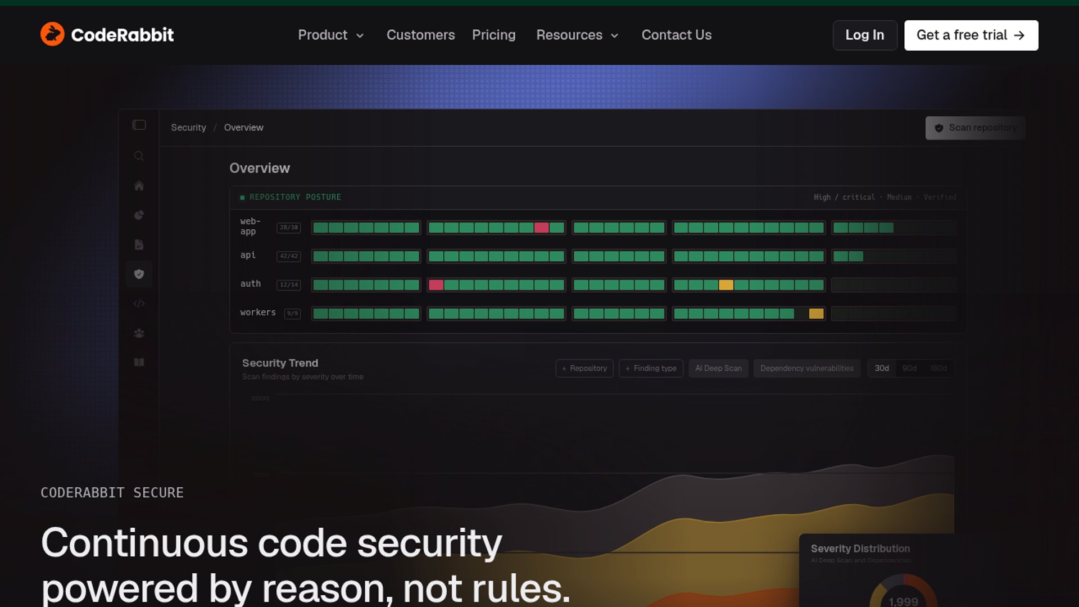1079x607 pixels.
Task: Select the shield security sidebar icon
Action: click(139, 274)
